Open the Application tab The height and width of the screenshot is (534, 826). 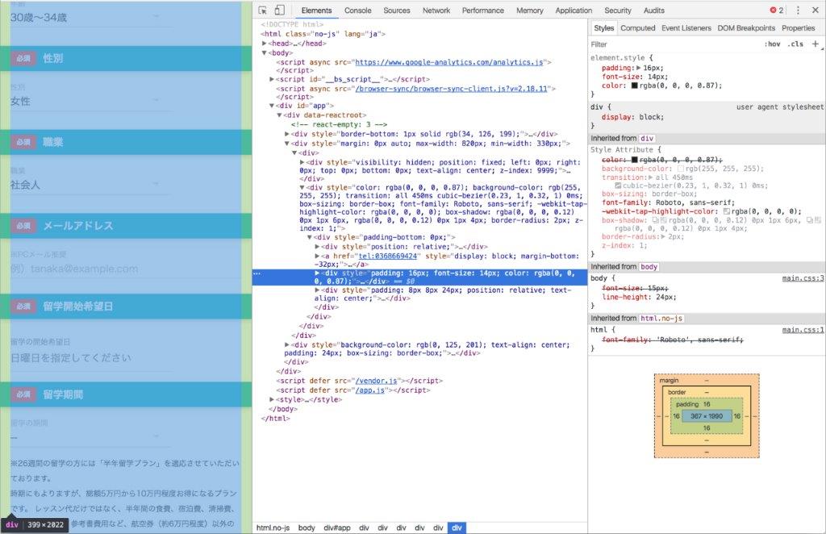point(574,10)
